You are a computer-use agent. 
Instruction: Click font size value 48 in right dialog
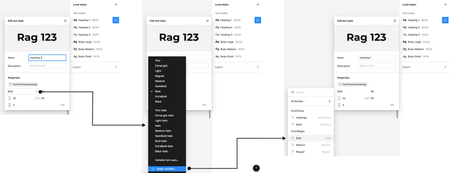tap(372, 91)
